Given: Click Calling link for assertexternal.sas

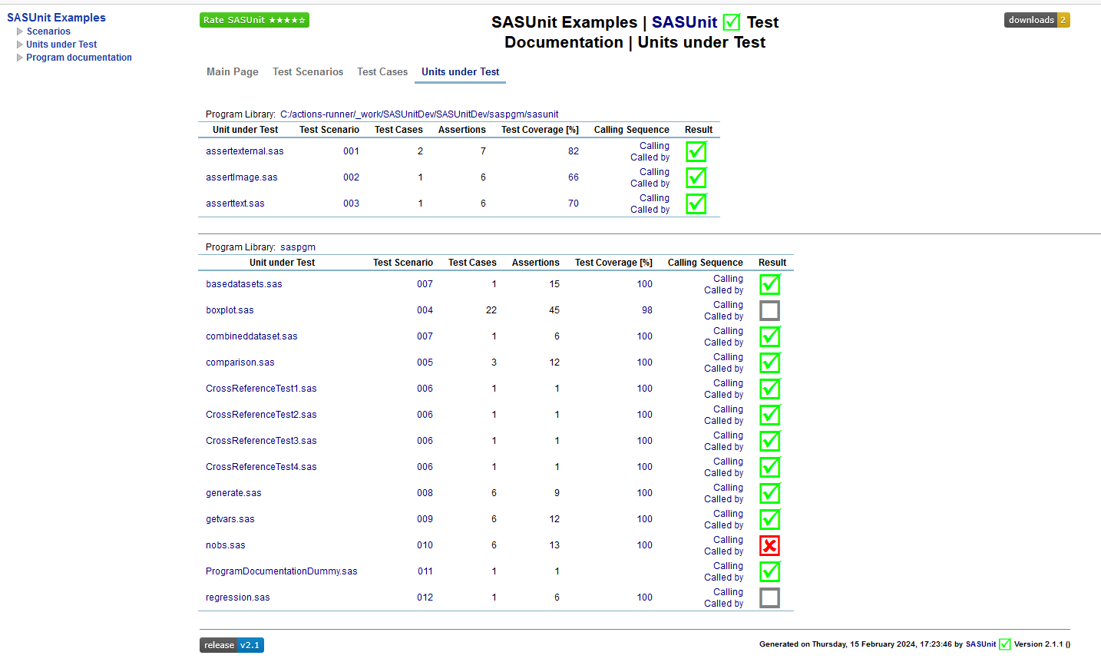Looking at the screenshot, I should click(654, 146).
